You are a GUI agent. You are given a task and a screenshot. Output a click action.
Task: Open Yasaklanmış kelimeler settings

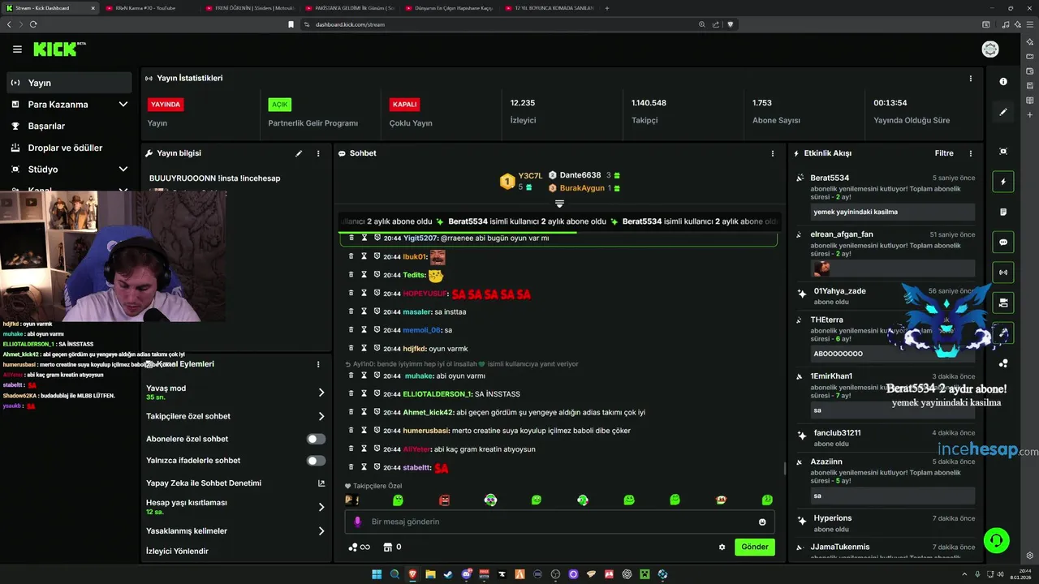(x=235, y=531)
